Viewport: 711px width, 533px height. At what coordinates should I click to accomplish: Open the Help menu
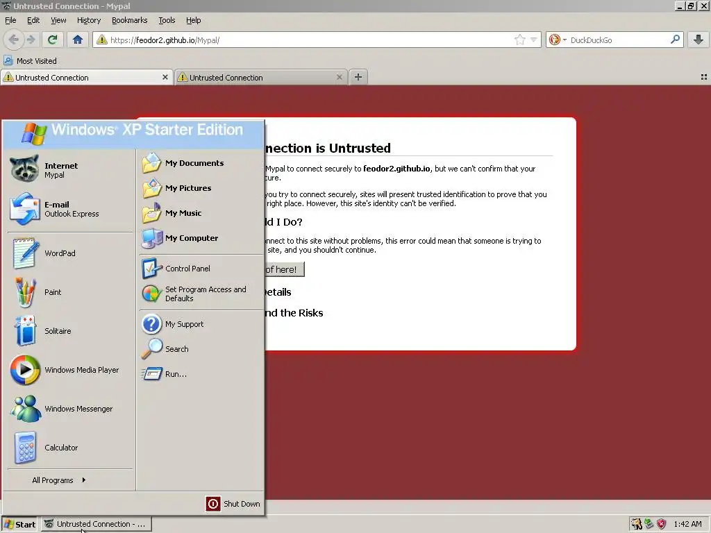pos(194,20)
